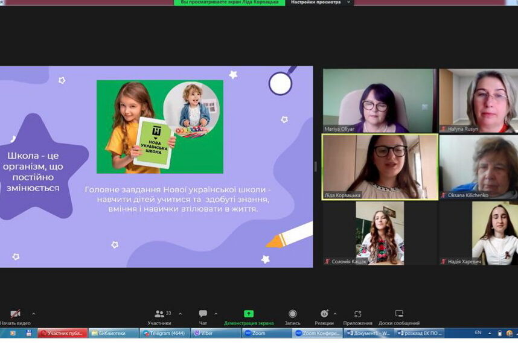Image resolution: width=518 pixels, height=345 pixels.
Task: Open the Участники participants panel
Action: (x=159, y=314)
